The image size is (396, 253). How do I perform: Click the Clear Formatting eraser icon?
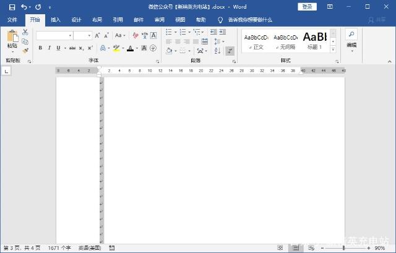pos(136,35)
